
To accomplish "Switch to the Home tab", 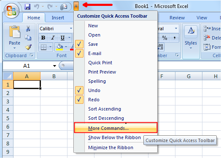I will pos(34,18).
